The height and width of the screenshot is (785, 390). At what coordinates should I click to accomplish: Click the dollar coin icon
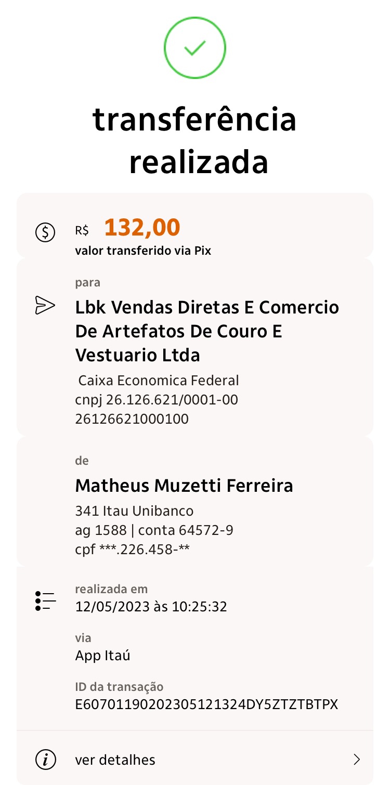45,232
